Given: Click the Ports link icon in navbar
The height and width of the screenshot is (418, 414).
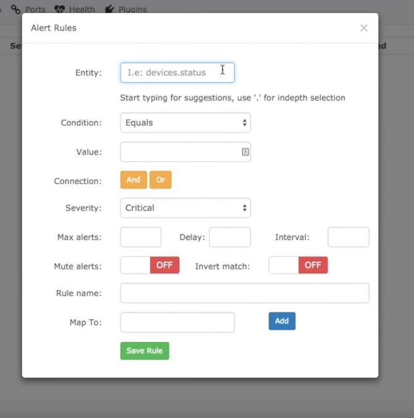Looking at the screenshot, I should [15, 9].
